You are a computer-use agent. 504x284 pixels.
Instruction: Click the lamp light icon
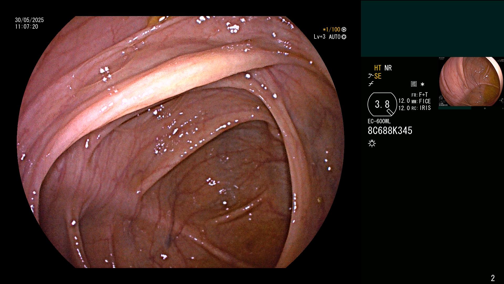click(x=372, y=143)
